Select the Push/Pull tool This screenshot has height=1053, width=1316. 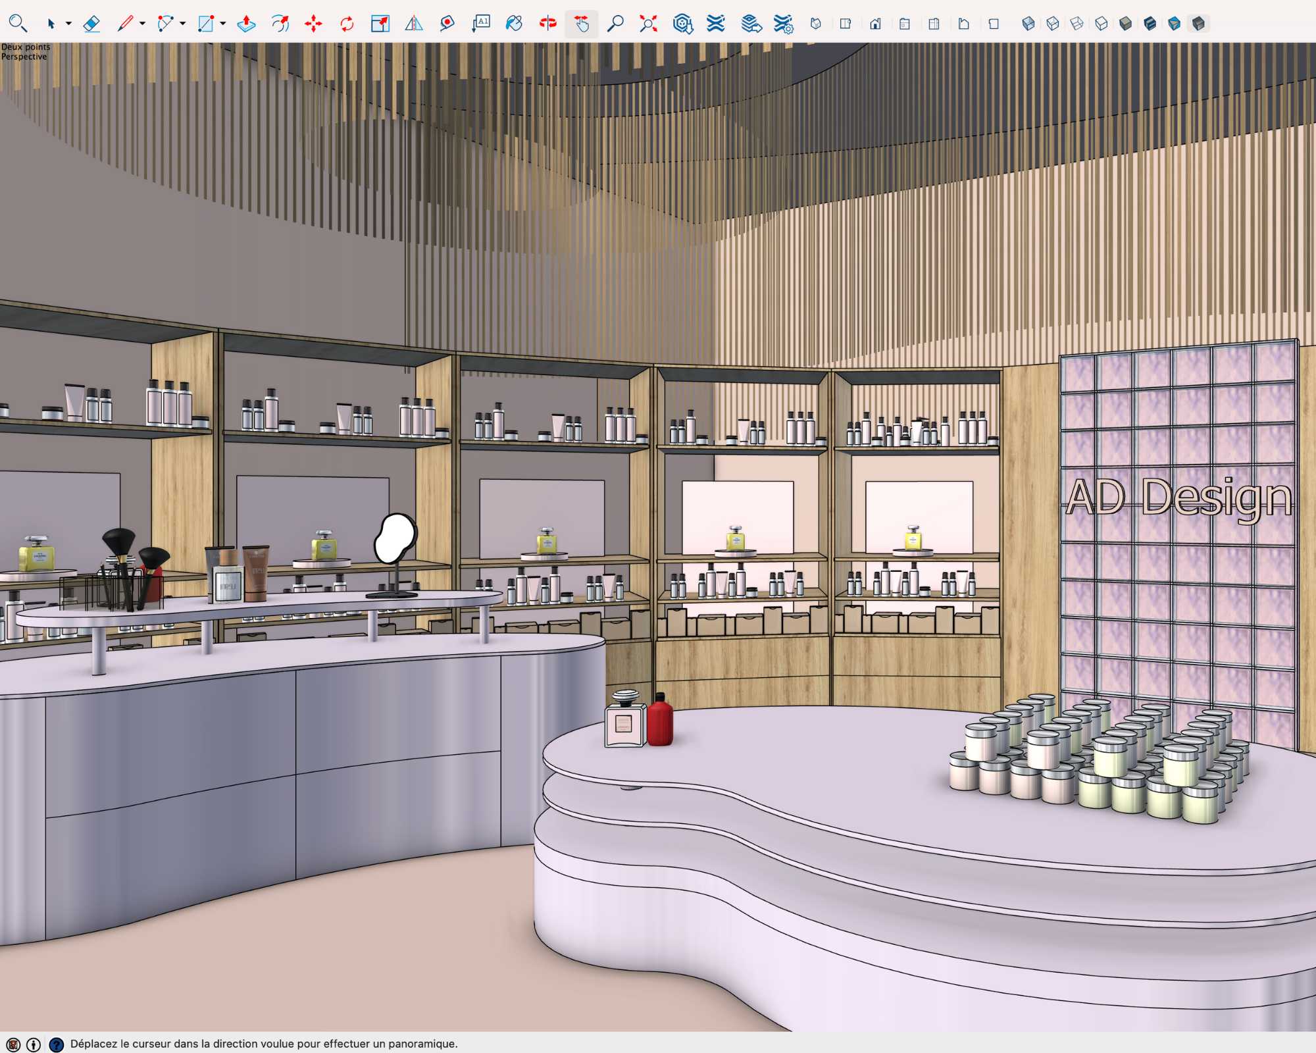click(x=246, y=24)
